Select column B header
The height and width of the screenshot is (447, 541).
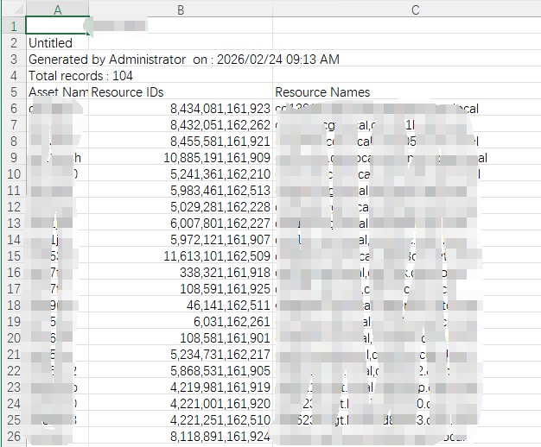tap(180, 9)
